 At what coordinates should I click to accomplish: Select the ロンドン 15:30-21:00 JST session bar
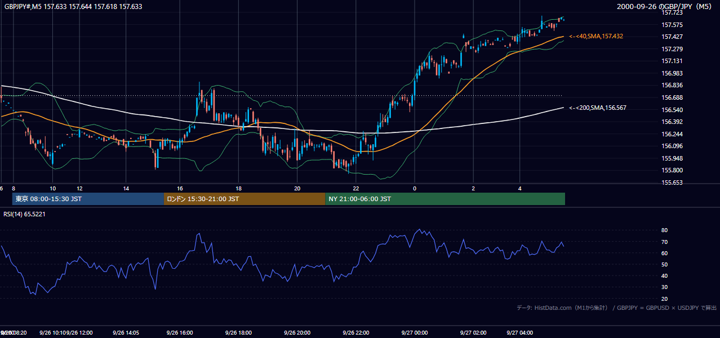245,199
